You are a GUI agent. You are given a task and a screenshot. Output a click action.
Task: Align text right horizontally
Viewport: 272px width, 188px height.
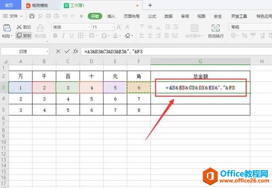point(159,36)
